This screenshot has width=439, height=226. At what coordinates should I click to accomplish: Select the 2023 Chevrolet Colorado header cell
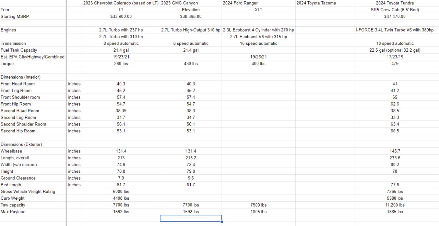(121, 3)
